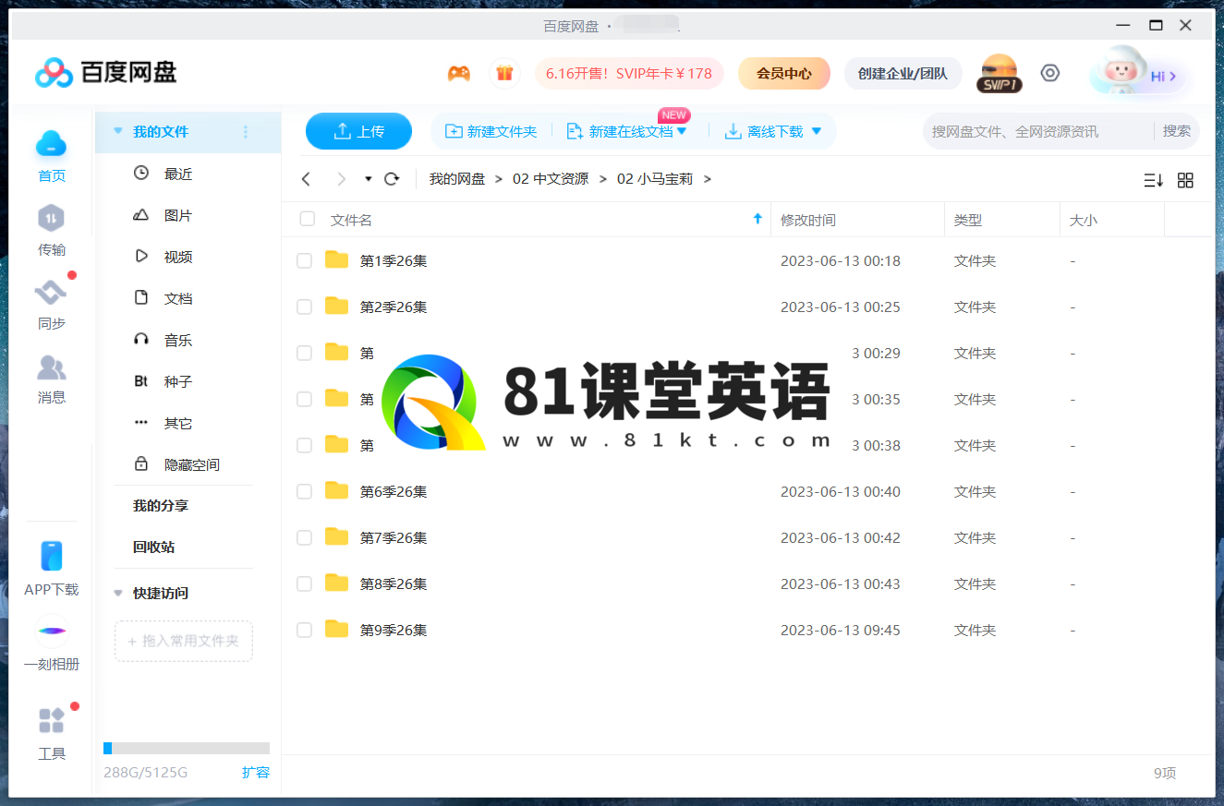Go forward with the right arrow icon
This screenshot has width=1224, height=806.
pos(341,179)
